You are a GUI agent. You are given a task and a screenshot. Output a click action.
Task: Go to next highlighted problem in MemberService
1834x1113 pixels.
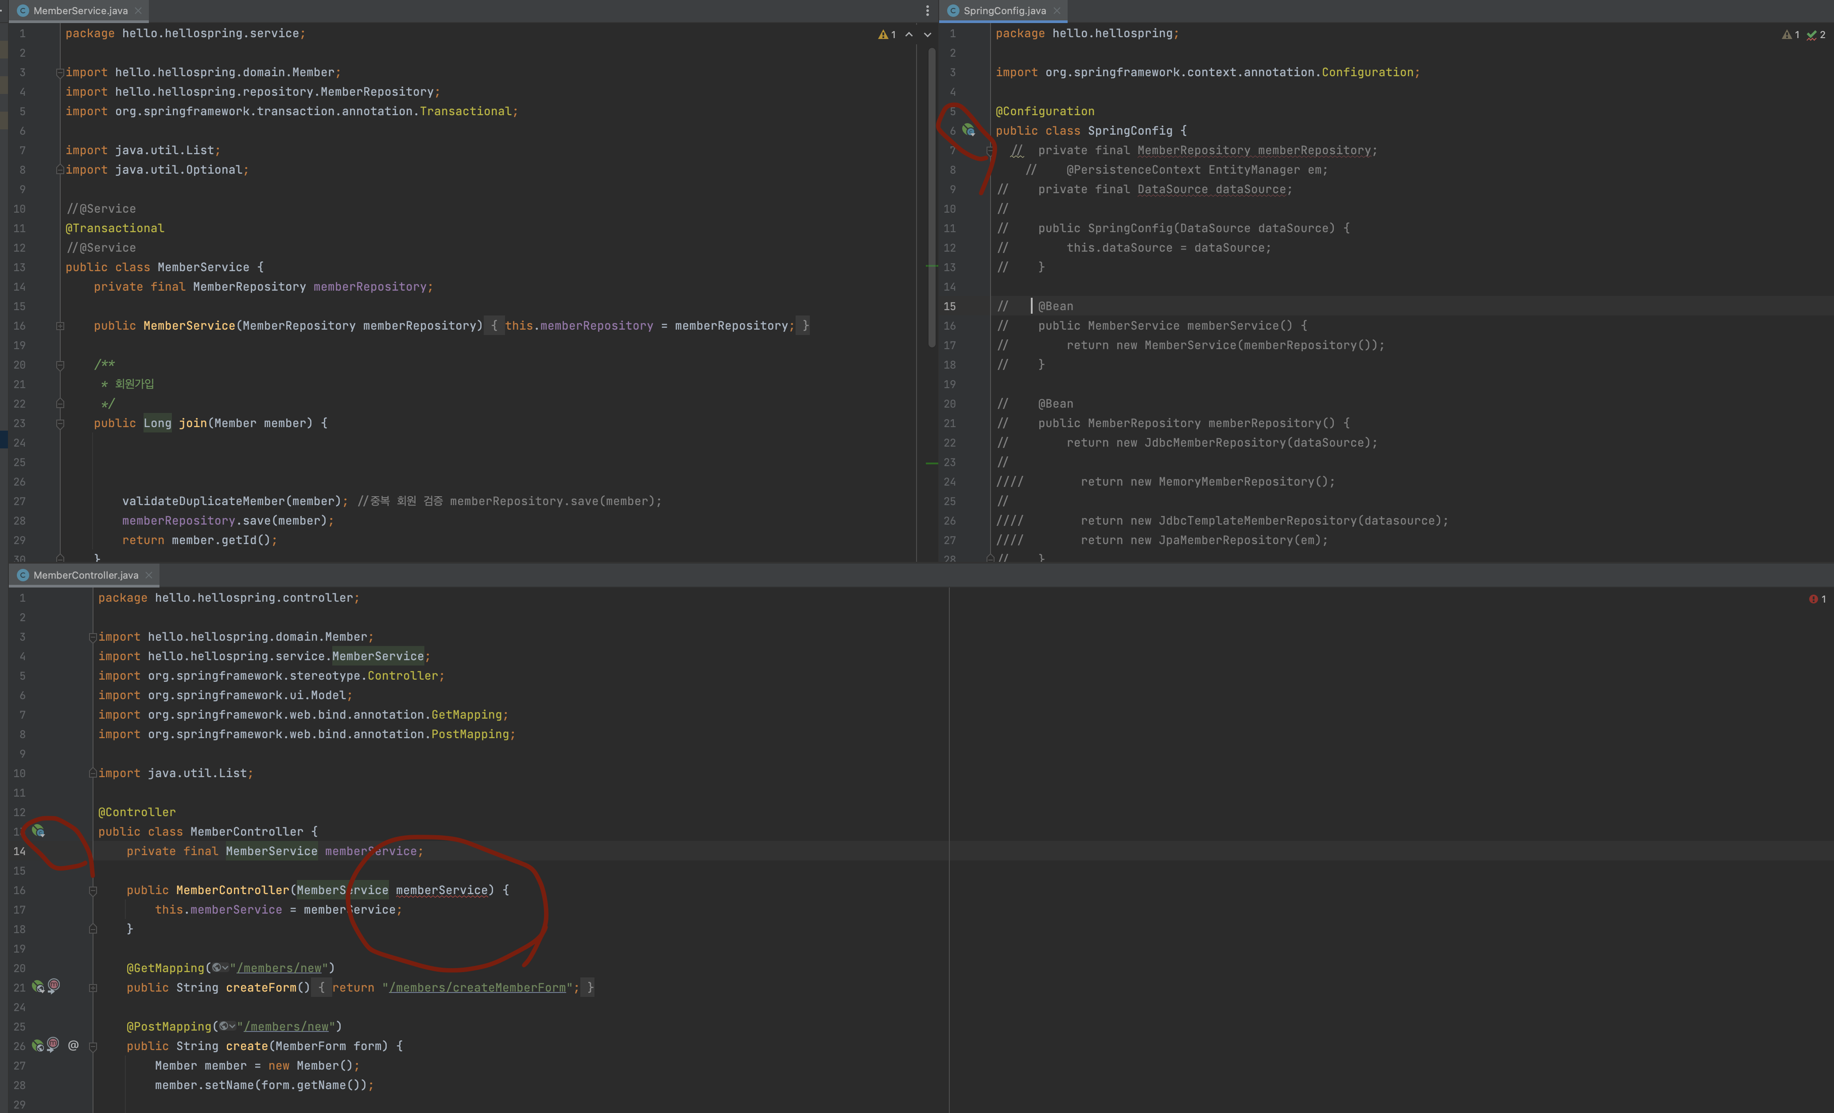click(928, 34)
